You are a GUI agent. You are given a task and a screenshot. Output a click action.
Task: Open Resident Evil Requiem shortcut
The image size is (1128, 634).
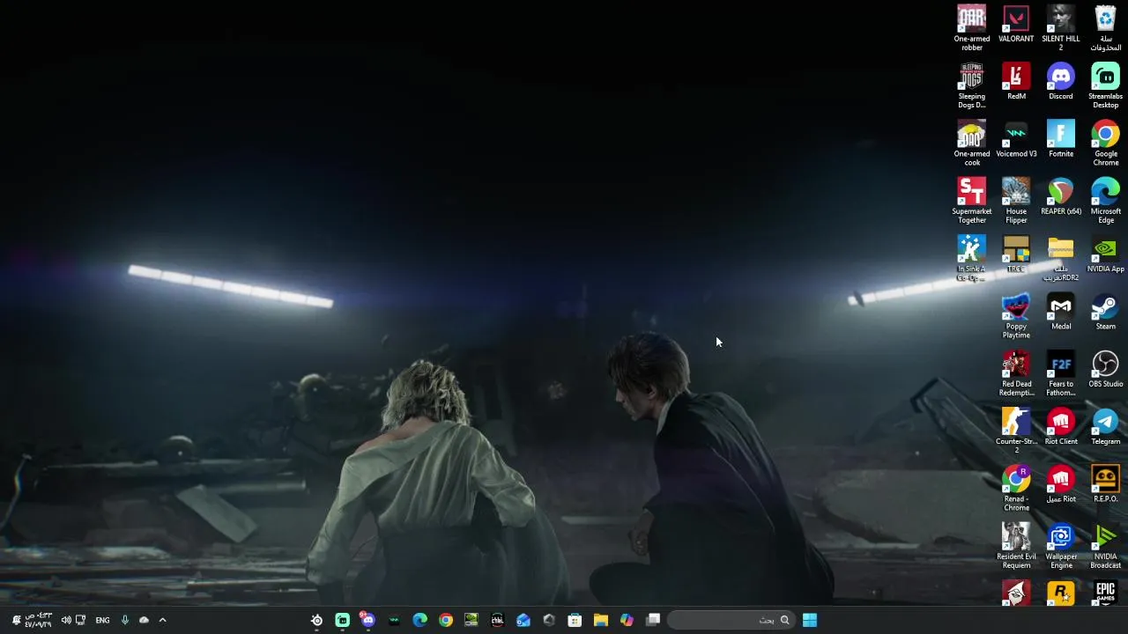point(1016,545)
